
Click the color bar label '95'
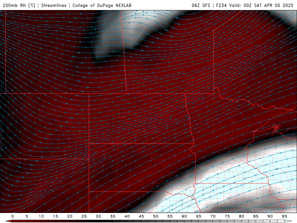(284, 216)
